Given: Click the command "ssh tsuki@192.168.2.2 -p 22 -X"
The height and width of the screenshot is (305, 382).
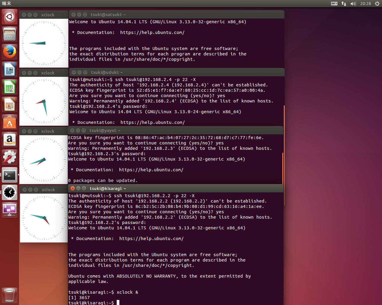Looking at the screenshot, I should pos(154,196).
